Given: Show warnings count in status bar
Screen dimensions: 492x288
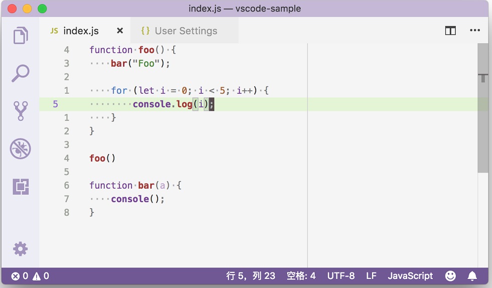Looking at the screenshot, I should click(41, 276).
